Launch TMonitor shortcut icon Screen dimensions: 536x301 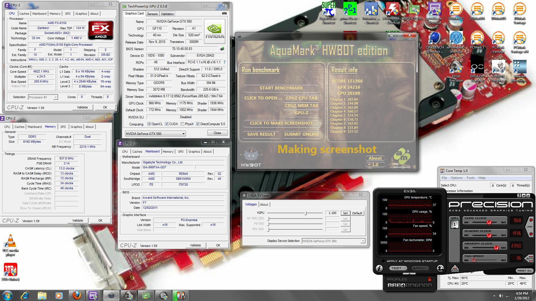pos(371,13)
